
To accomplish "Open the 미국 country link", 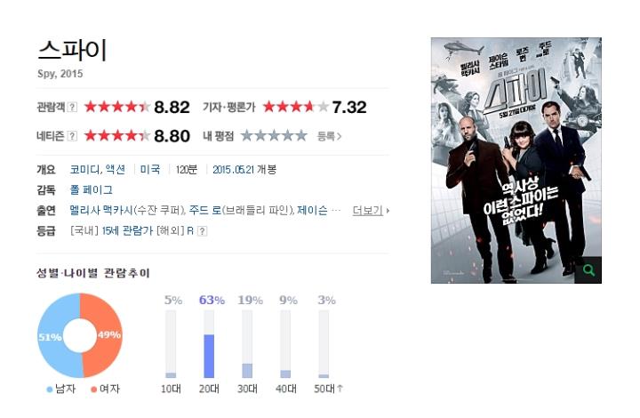I will (150, 169).
